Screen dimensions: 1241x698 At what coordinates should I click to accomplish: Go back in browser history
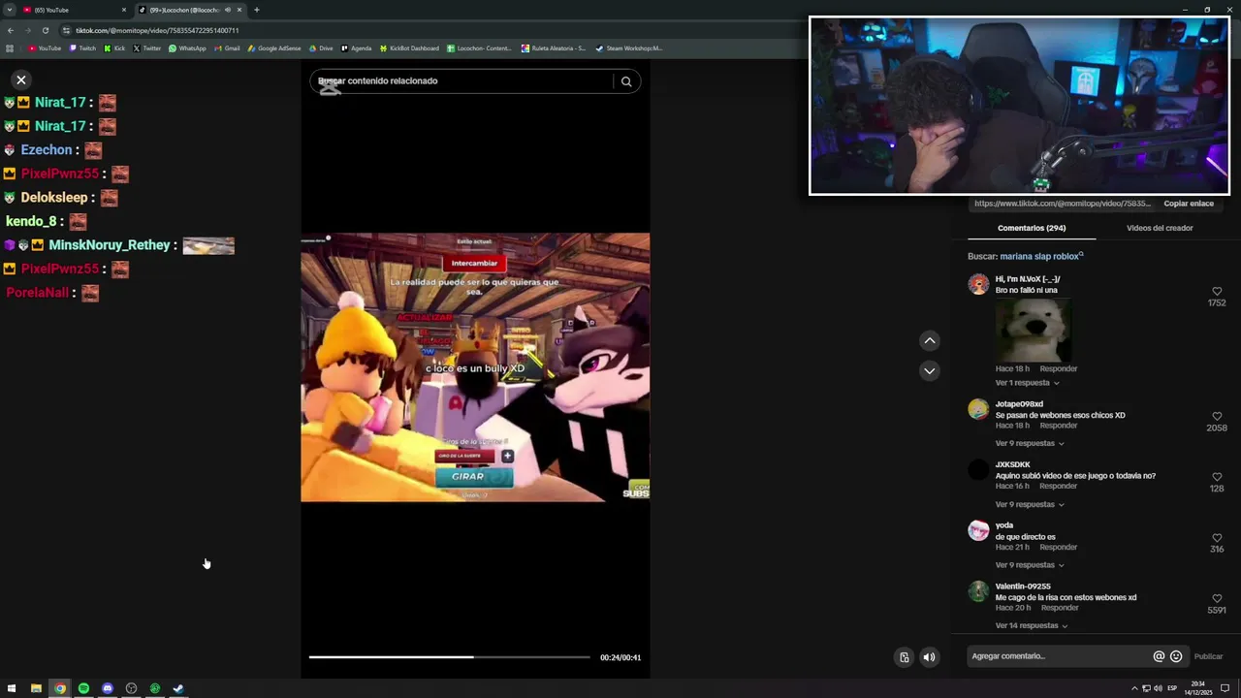10,30
